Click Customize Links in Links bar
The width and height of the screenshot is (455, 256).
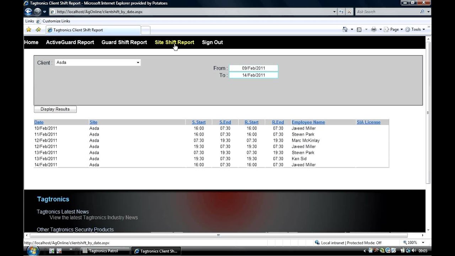56,21
